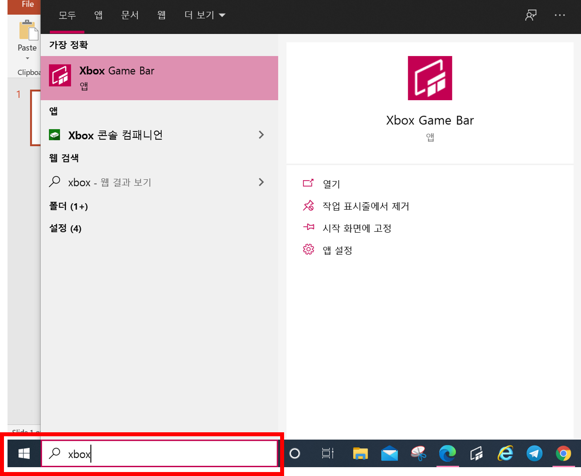
Task: Click the 열기 open icon
Action: pyautogui.click(x=308, y=183)
